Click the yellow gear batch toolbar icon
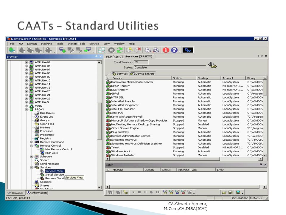The width and height of the screenshot is (286, 215). point(125,192)
